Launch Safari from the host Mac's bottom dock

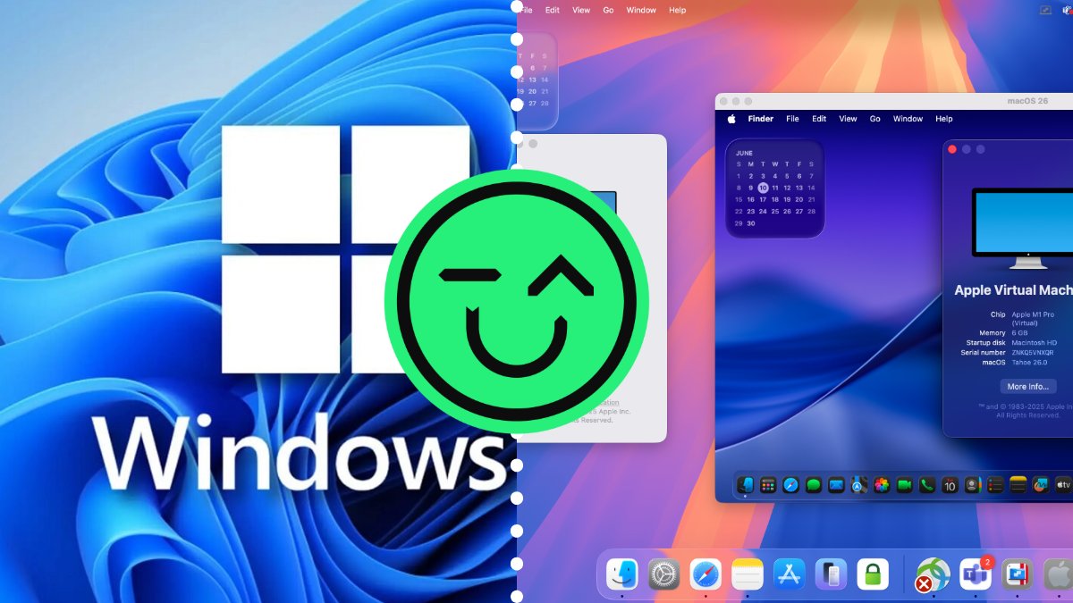[705, 574]
